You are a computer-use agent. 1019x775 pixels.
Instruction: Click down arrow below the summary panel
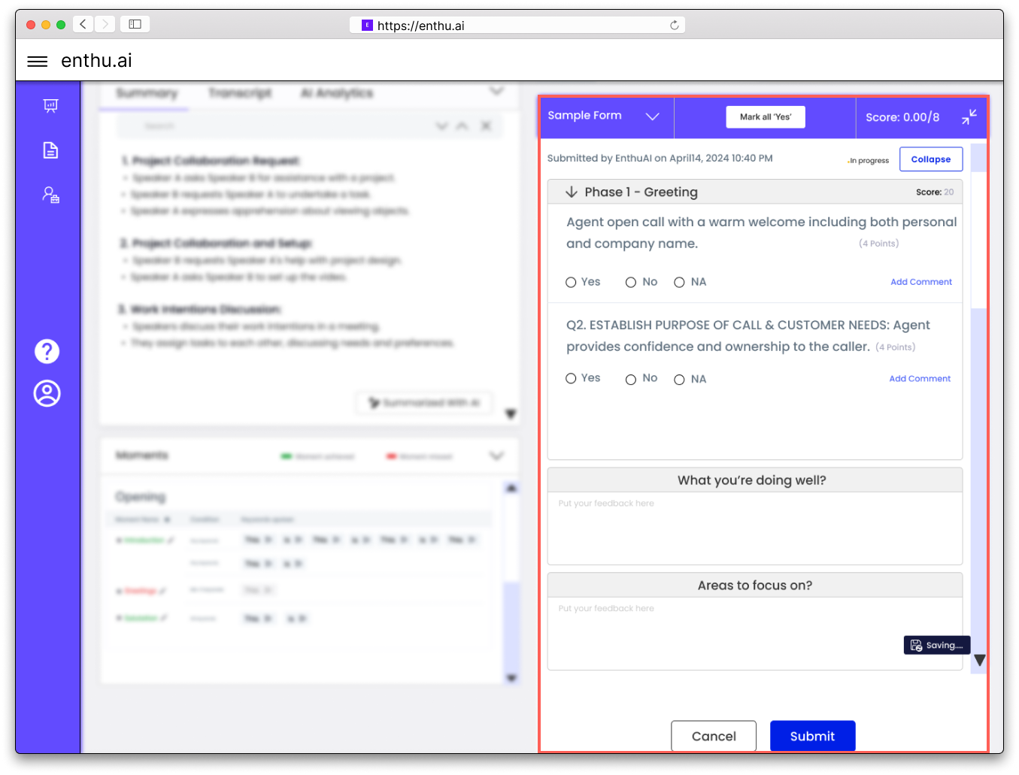tap(511, 414)
